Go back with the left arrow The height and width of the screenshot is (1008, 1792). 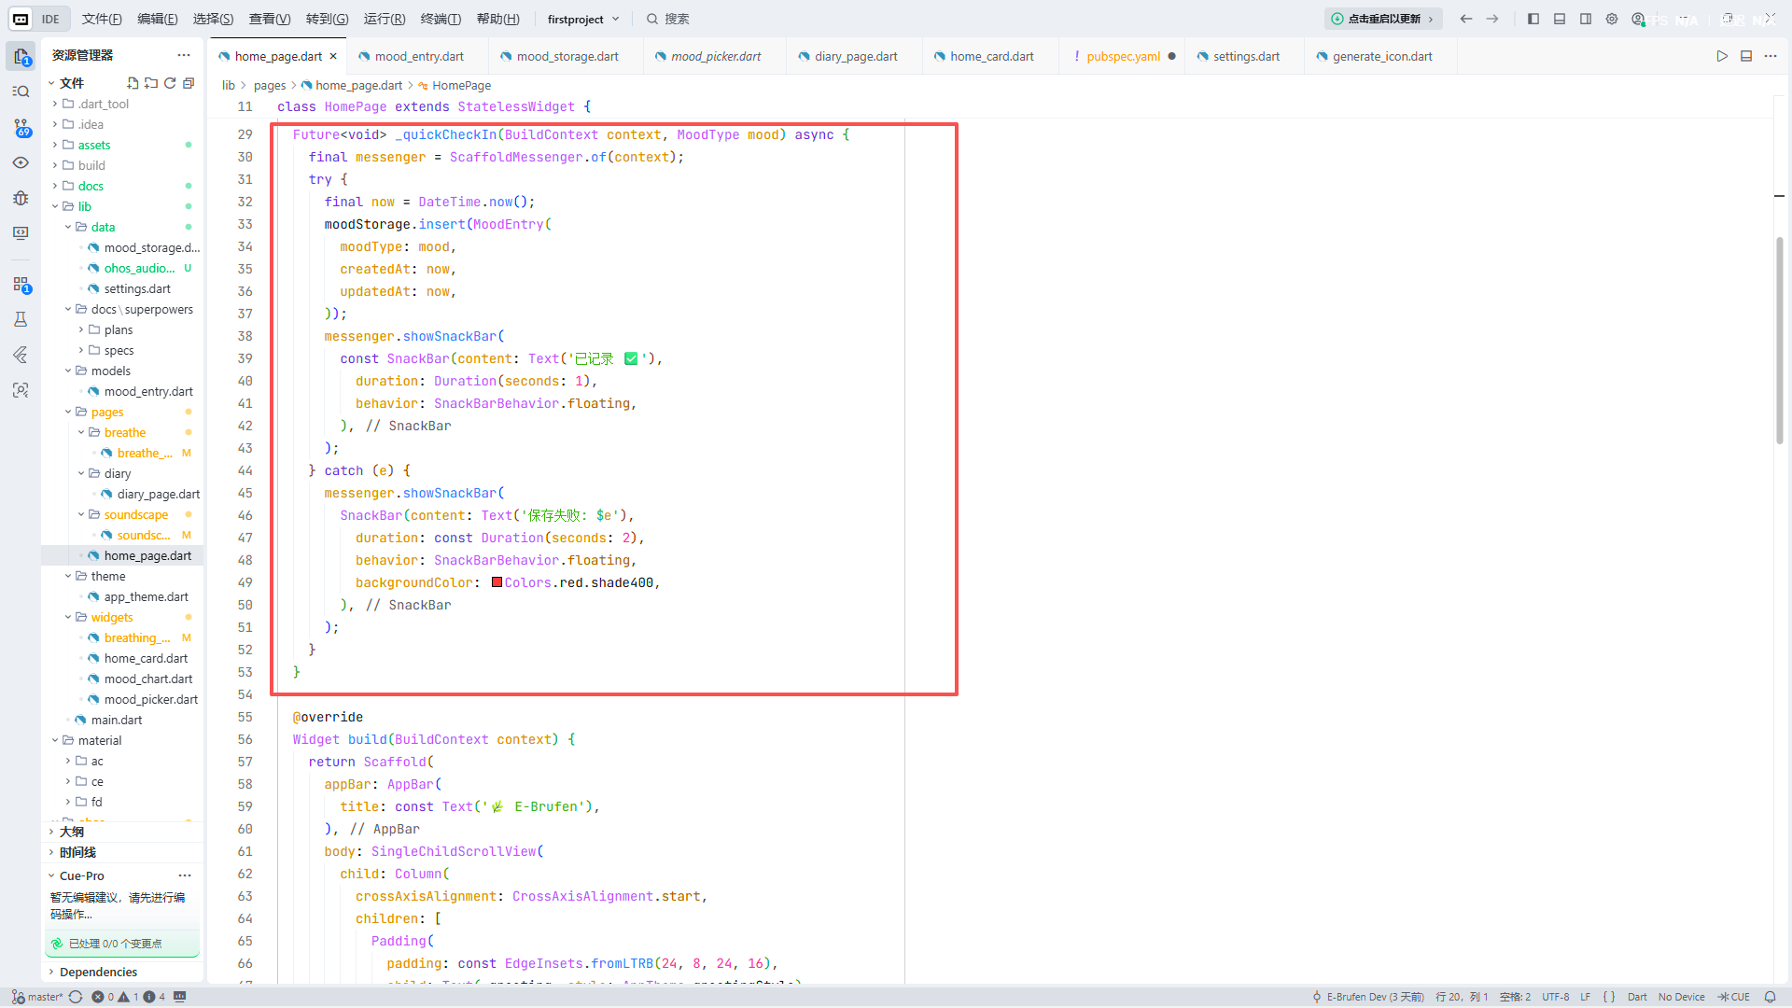click(1466, 19)
